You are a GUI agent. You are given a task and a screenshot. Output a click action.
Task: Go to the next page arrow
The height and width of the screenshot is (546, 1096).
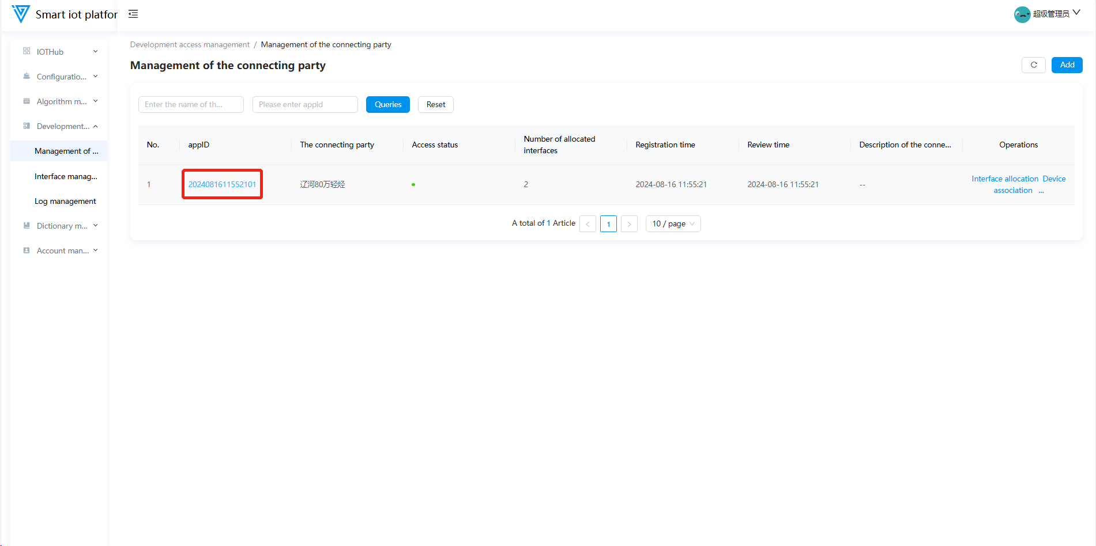(x=629, y=224)
